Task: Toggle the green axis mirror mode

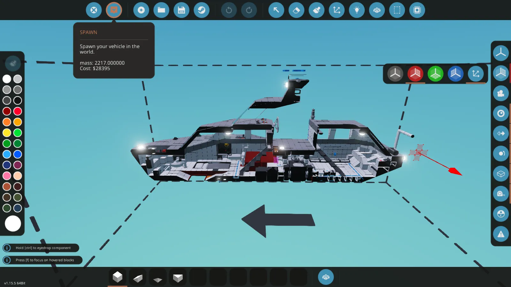Action: [x=435, y=74]
